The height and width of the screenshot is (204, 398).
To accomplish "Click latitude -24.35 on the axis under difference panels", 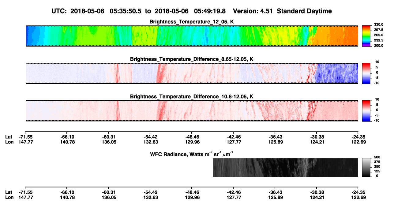I will (x=358, y=137).
